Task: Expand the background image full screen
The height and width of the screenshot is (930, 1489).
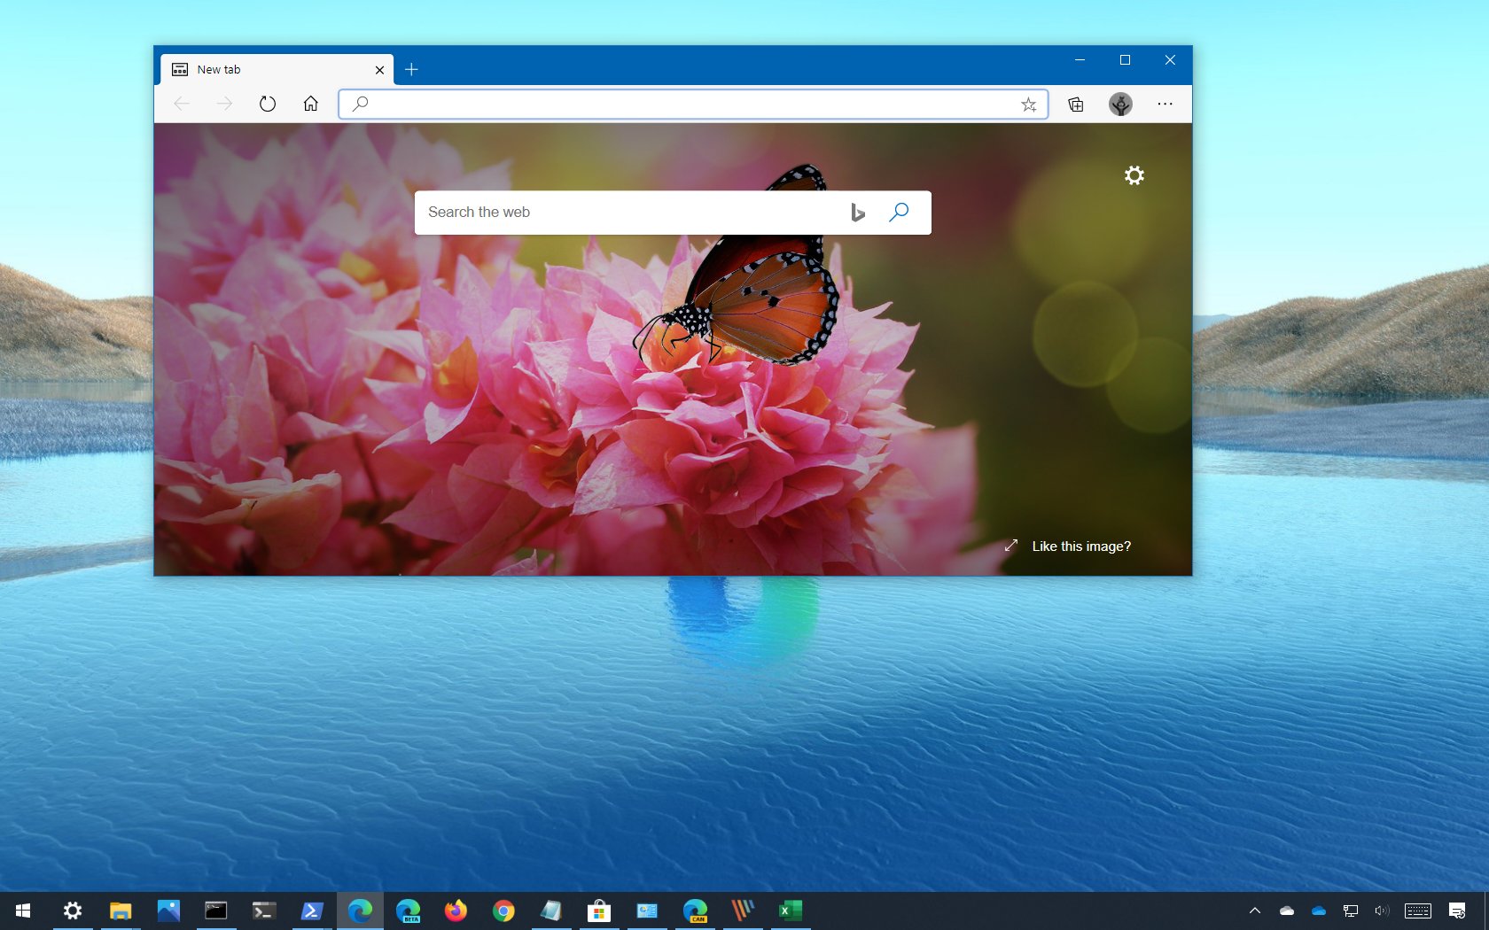Action: coord(1010,546)
